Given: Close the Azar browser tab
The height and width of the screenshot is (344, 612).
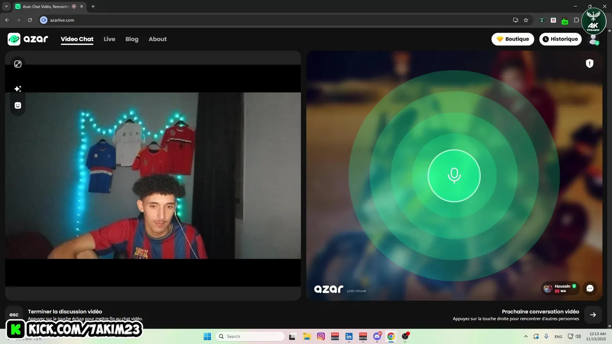Looking at the screenshot, I should coord(82,7).
